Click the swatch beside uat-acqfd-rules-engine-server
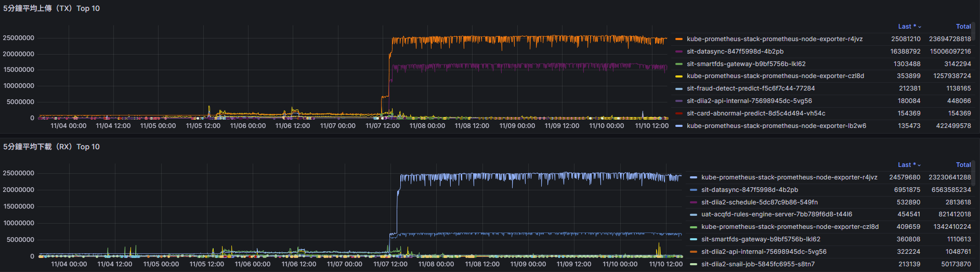The image size is (980, 272). tap(693, 215)
